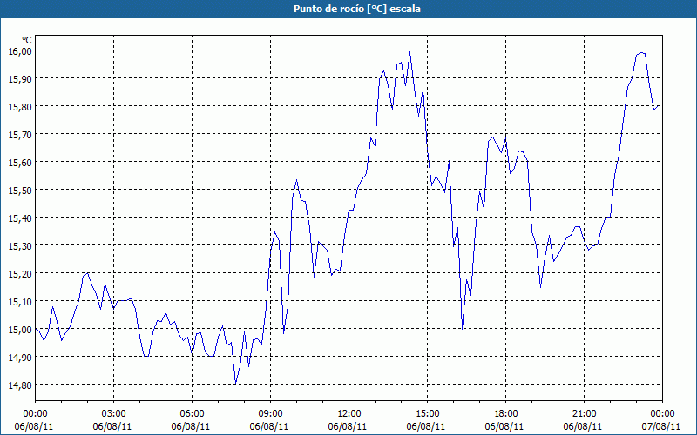Click the 06/08/11 date under 12:00
Screen dimensions: 697x435
pos(348,426)
